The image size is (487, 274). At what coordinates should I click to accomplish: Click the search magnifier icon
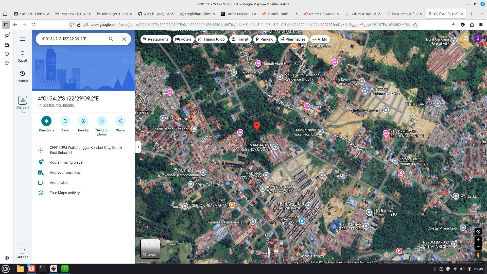coord(111,39)
